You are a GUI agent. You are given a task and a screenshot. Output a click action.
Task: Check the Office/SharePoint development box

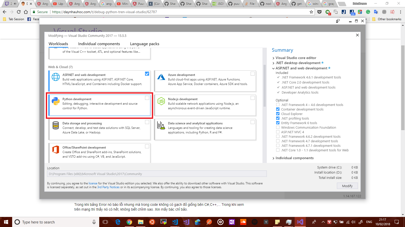[x=147, y=146]
